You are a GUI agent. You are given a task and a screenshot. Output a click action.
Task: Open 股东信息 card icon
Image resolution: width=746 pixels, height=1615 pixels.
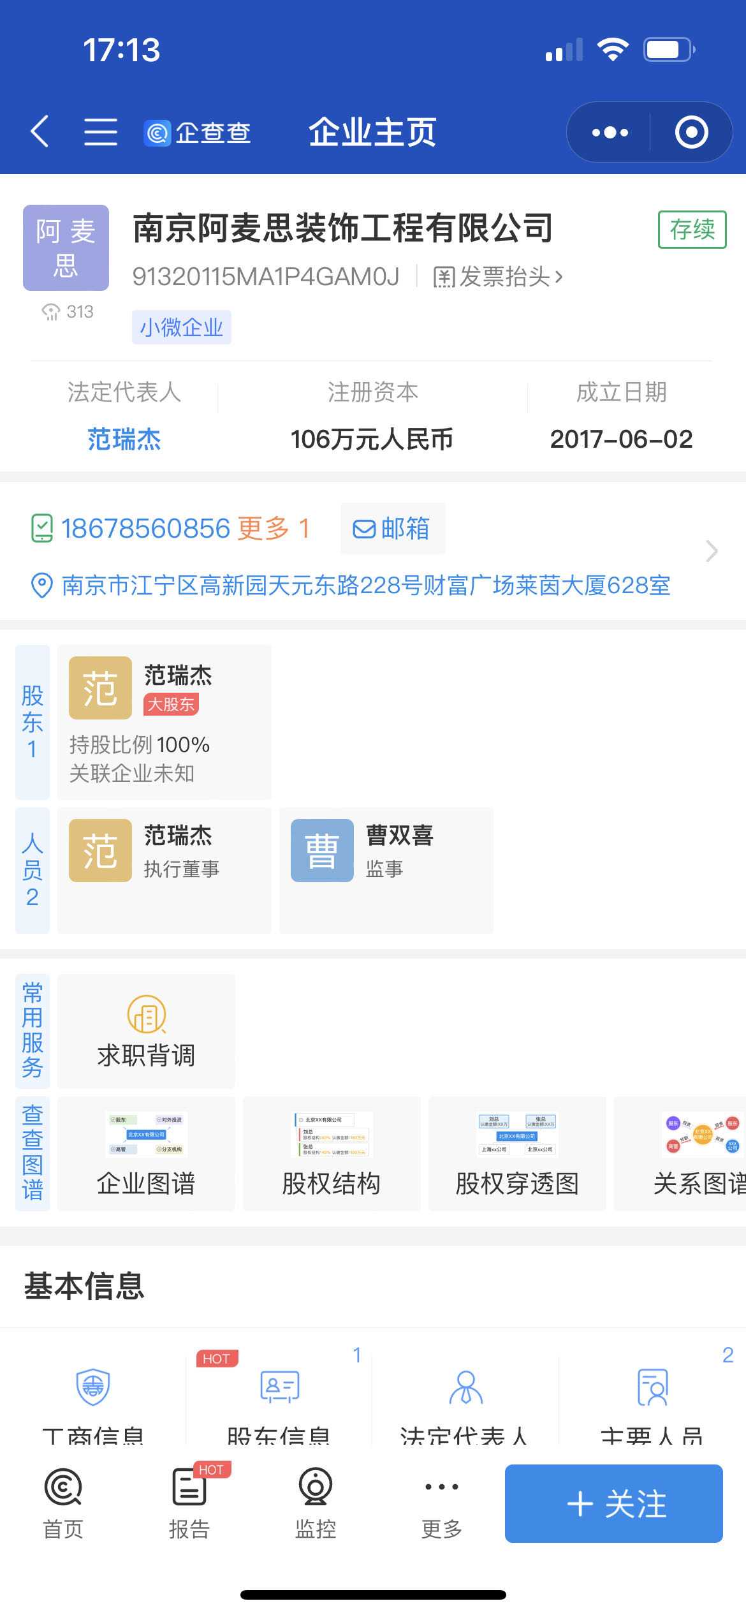pos(279,1387)
